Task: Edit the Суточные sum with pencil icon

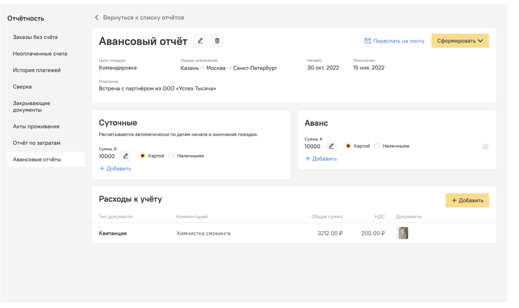Action: 125,156
